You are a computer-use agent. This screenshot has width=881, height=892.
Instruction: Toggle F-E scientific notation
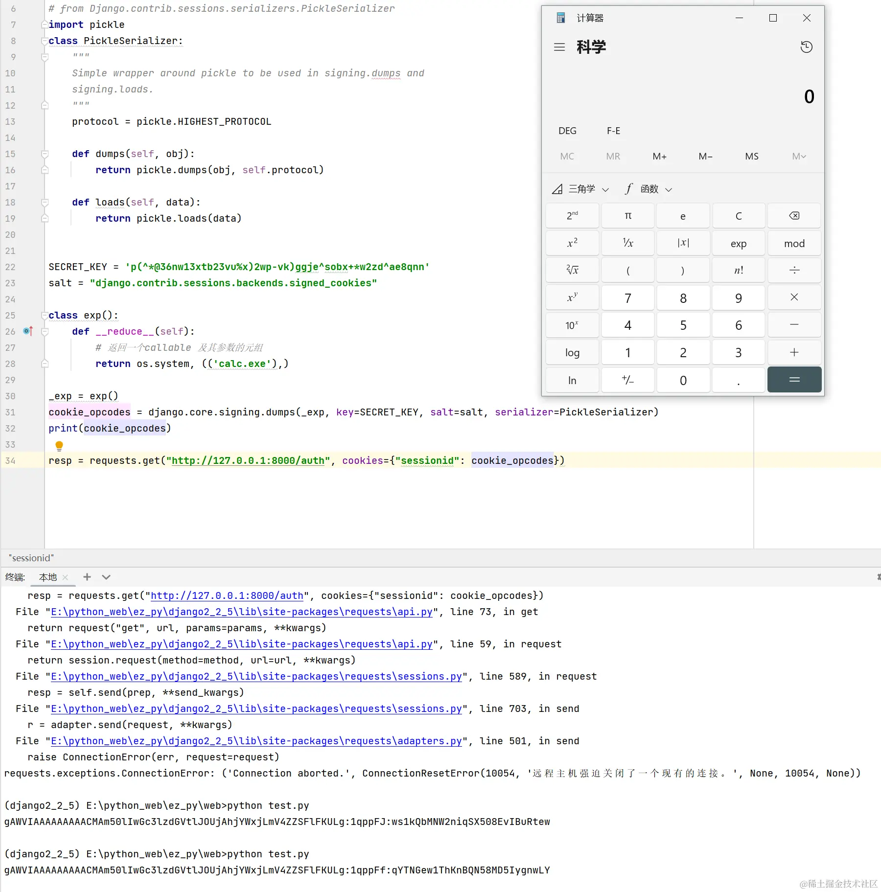tap(613, 131)
